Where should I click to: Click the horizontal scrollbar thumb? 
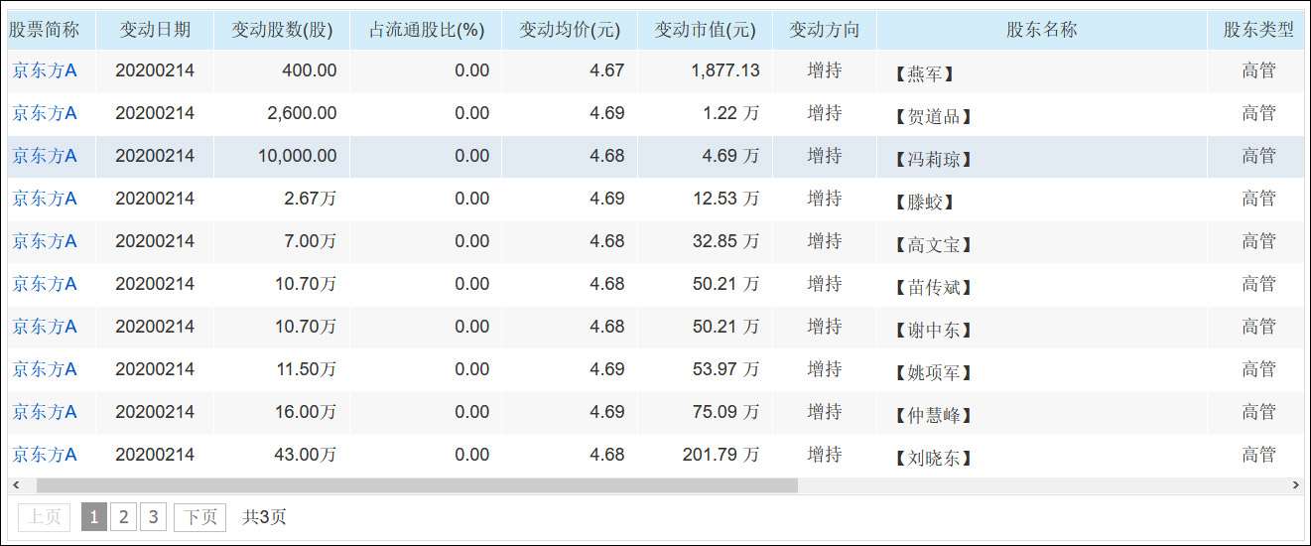pos(417,485)
